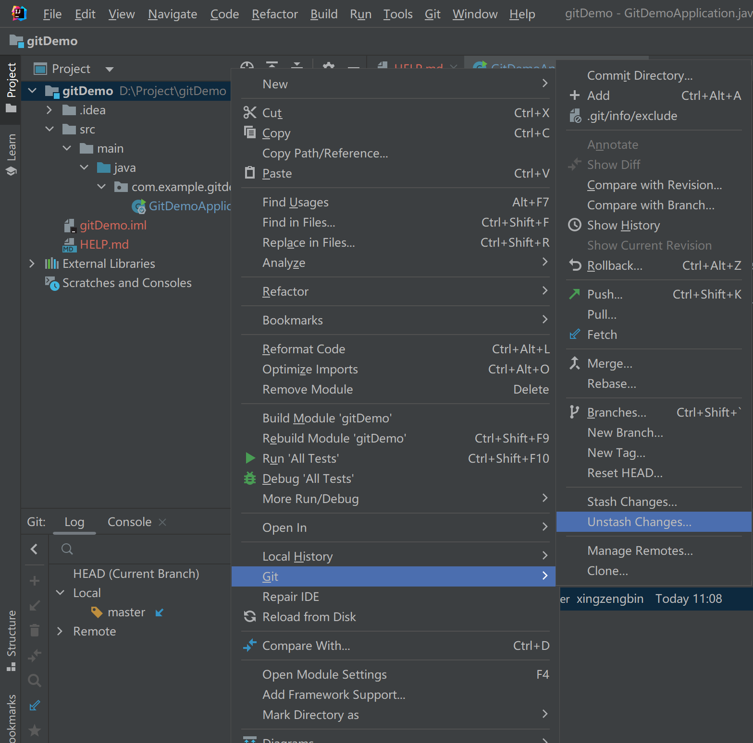Click the green Run 'All Tests' arrow icon
This screenshot has height=743, width=753.
tap(250, 458)
